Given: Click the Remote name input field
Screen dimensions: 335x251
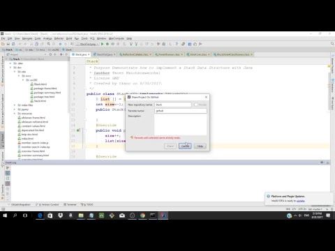Looking at the screenshot, I should point(181,111).
